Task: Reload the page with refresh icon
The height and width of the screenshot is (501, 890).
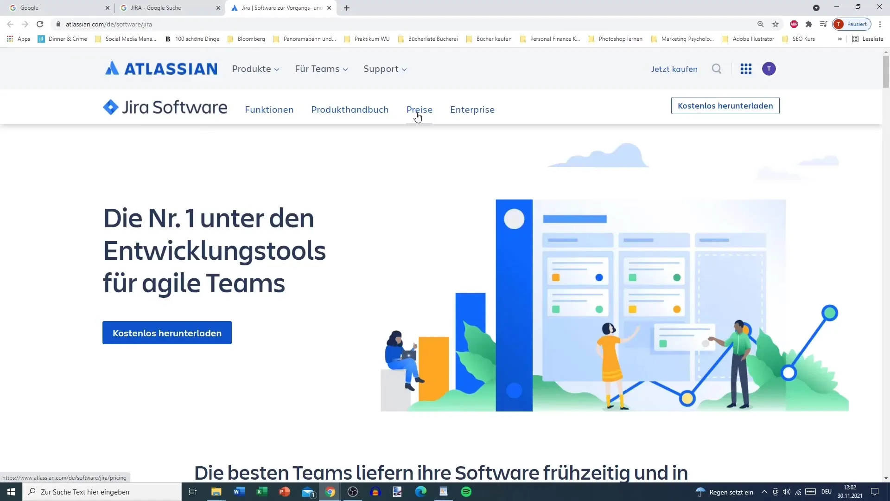Action: pyautogui.click(x=40, y=24)
